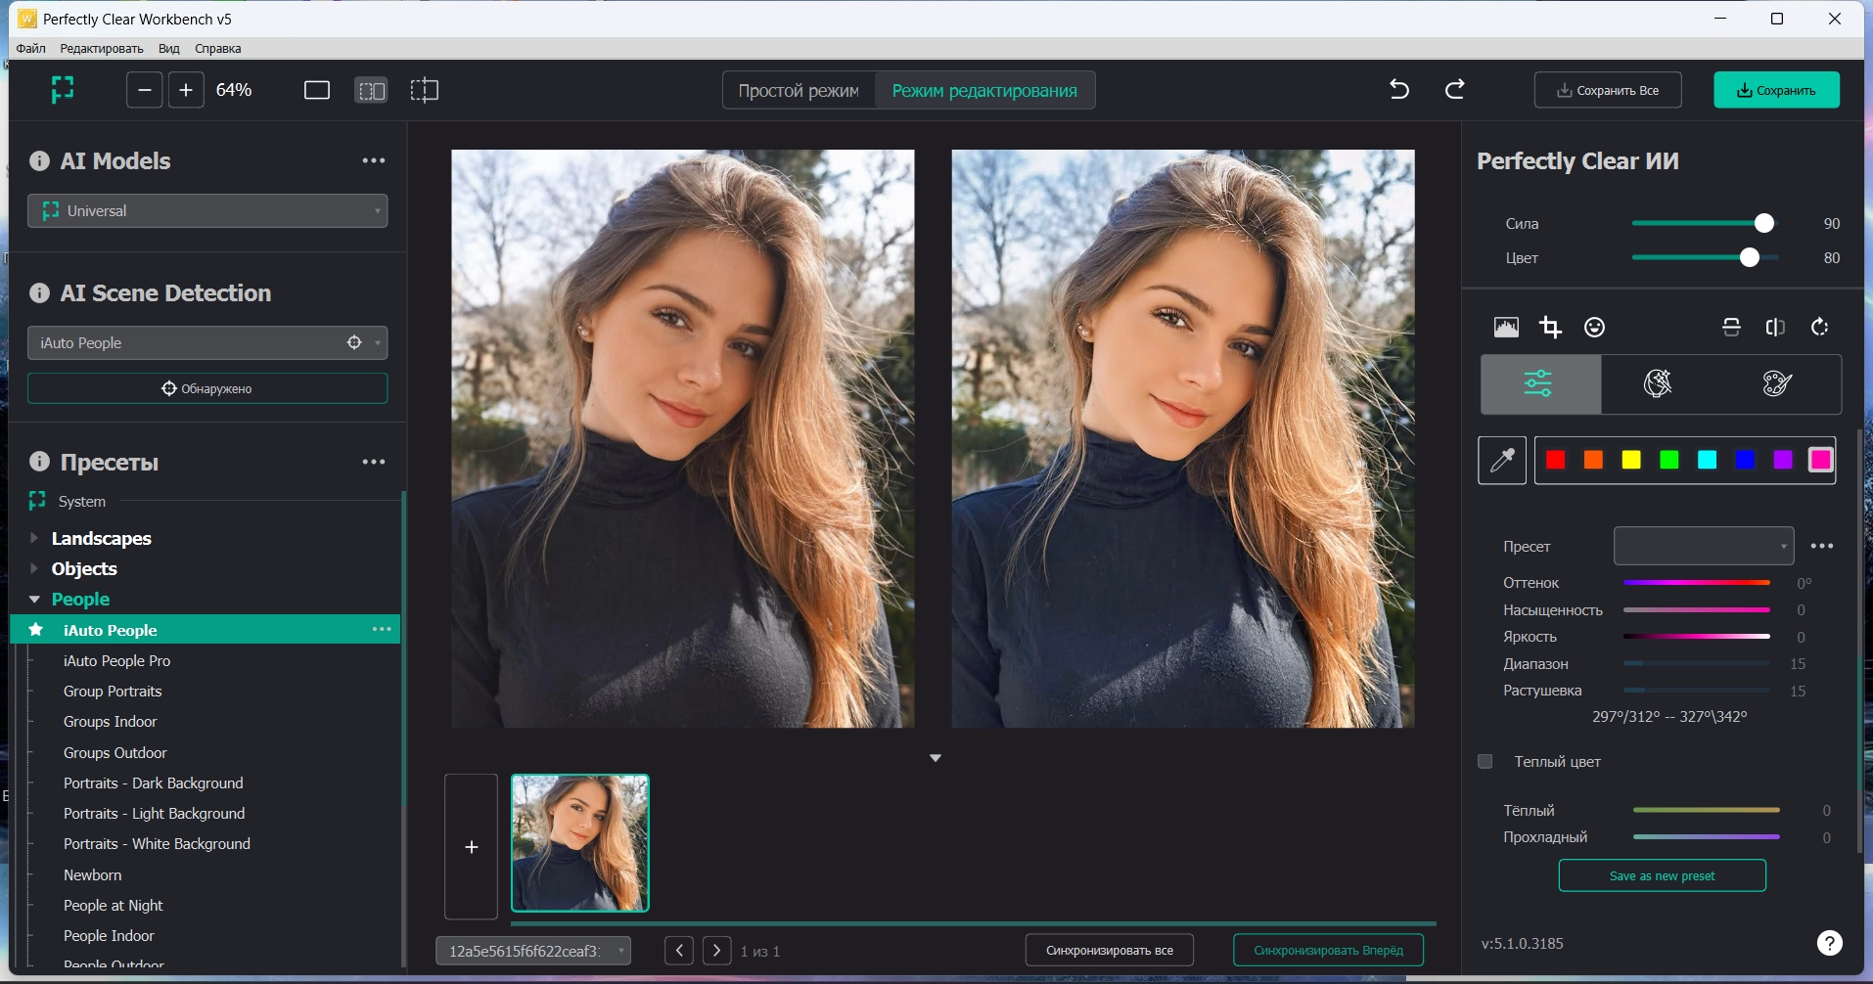Go to next image arrow

click(x=717, y=951)
